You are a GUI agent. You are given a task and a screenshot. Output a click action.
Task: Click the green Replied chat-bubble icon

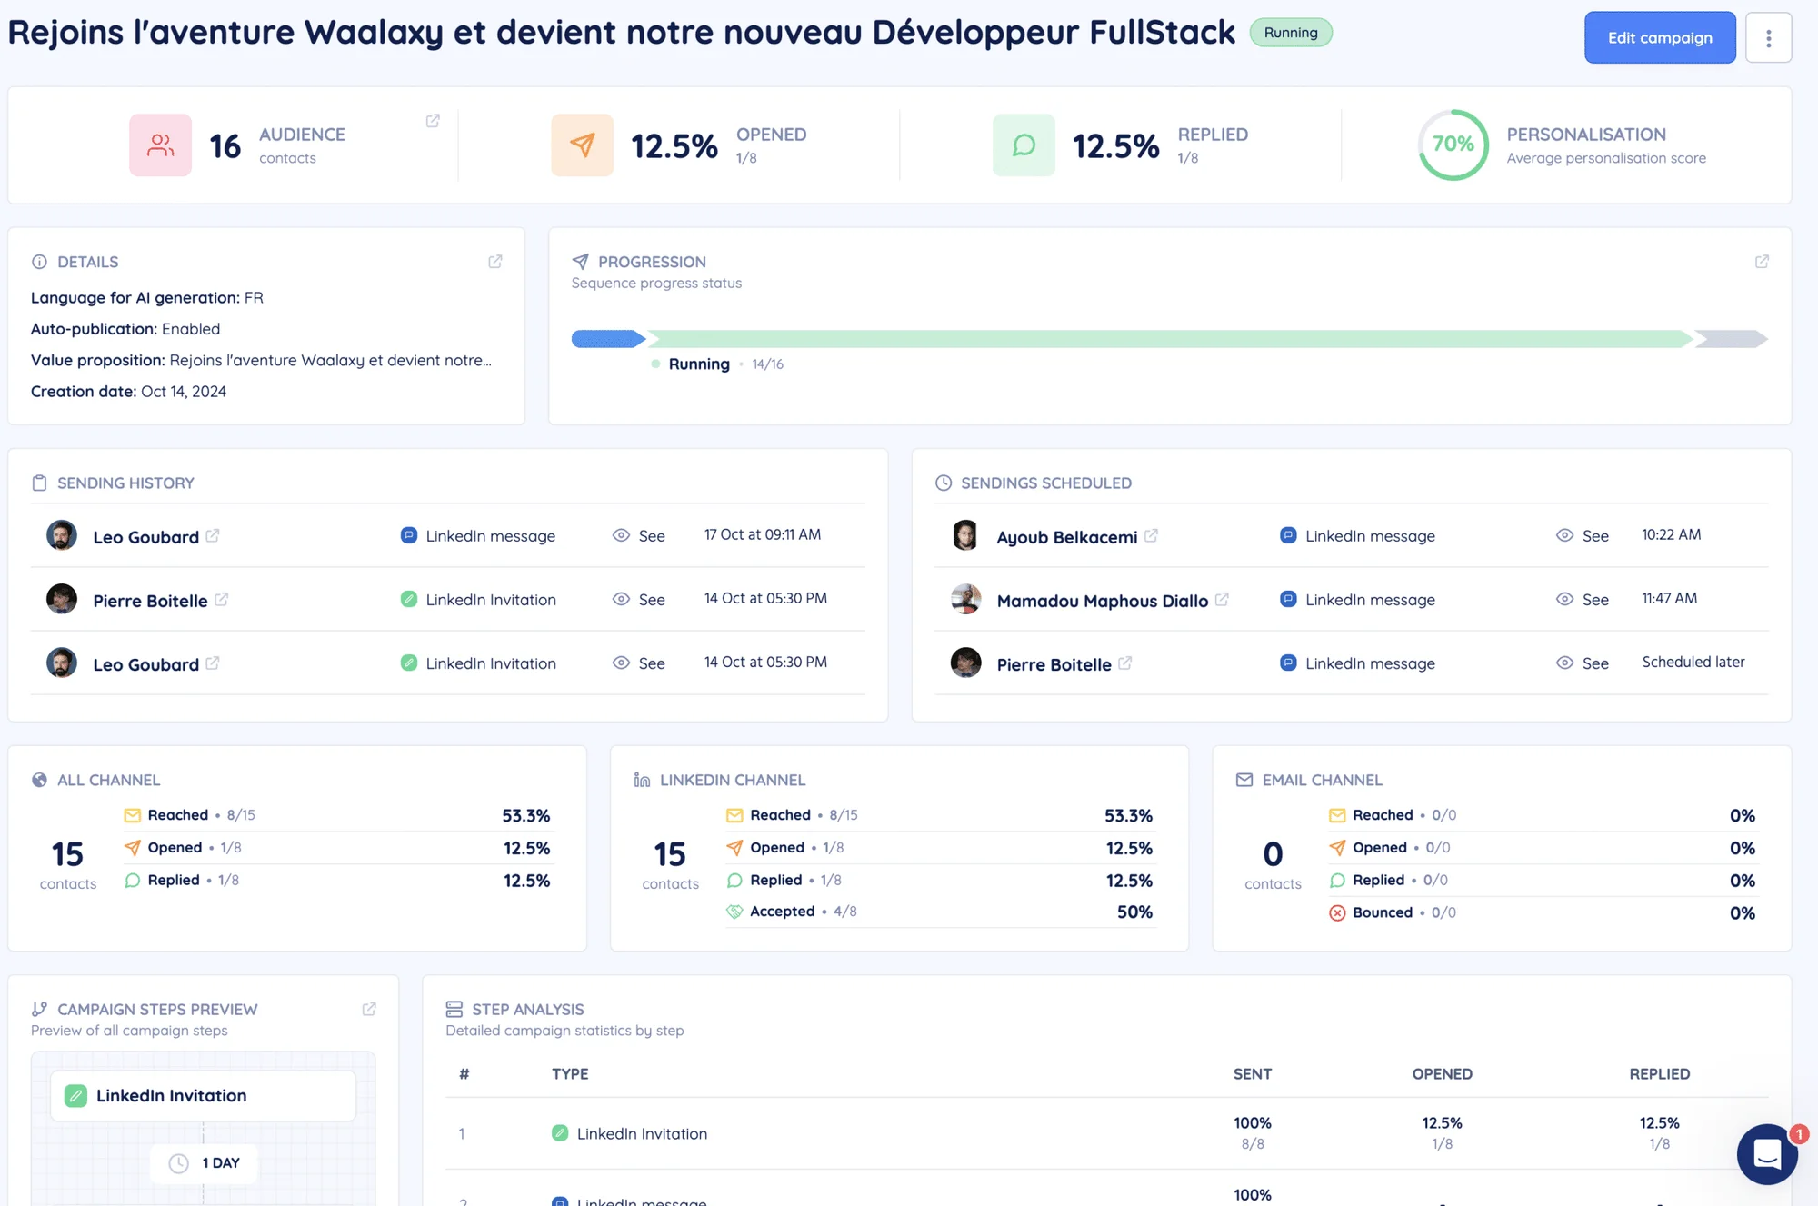pos(1024,145)
